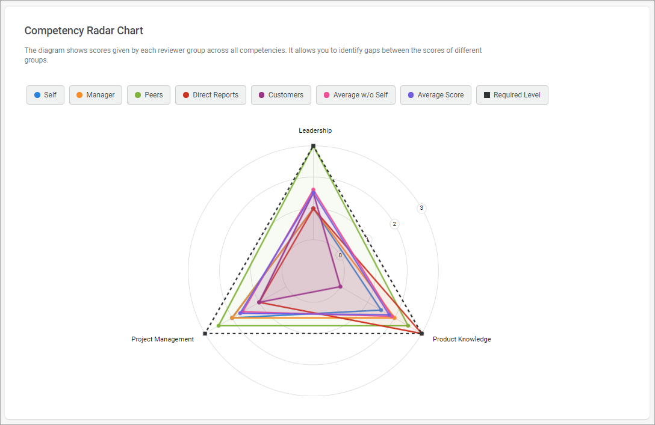The width and height of the screenshot is (655, 425).
Task: Click the orange Manager point near Project Management
Action: [x=232, y=318]
